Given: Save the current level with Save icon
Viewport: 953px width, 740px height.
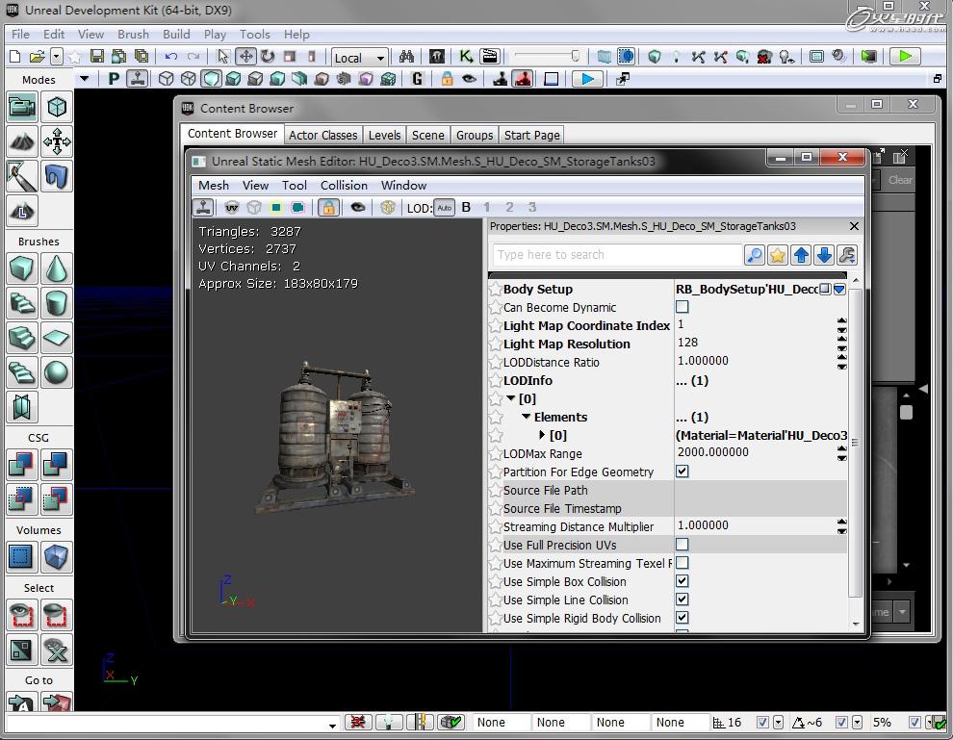Looking at the screenshot, I should [x=96, y=57].
